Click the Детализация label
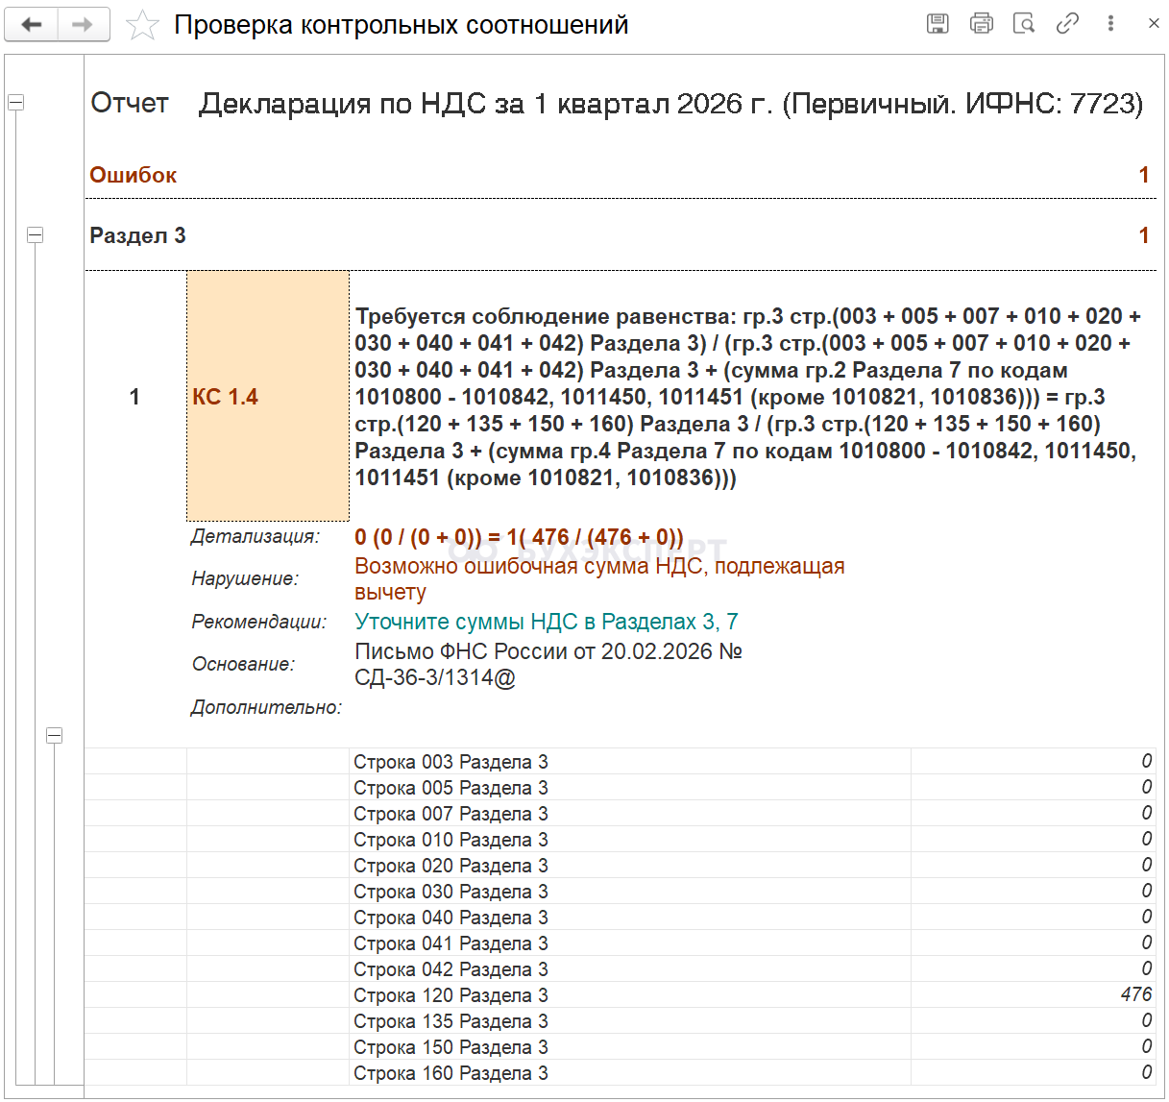The image size is (1169, 1102). (255, 536)
